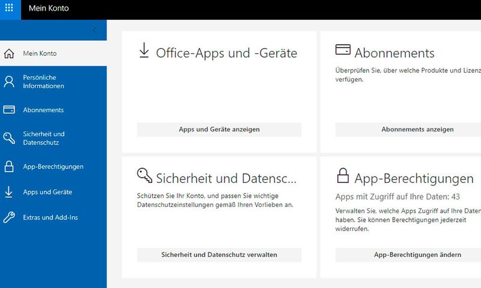The image size is (481, 288).
Task: Click the card icon beside Abonnements in sidebar
Action: (x=9, y=110)
